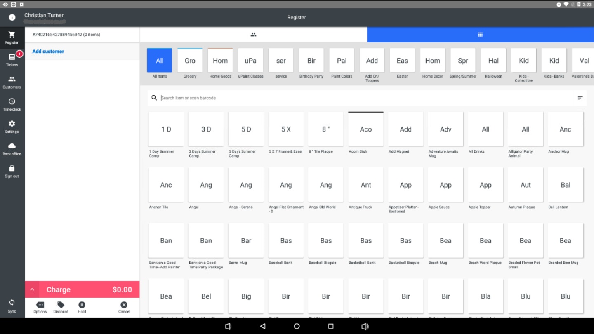The width and height of the screenshot is (594, 334).
Task: Apply a Discount using tag icon
Action: [61, 307]
